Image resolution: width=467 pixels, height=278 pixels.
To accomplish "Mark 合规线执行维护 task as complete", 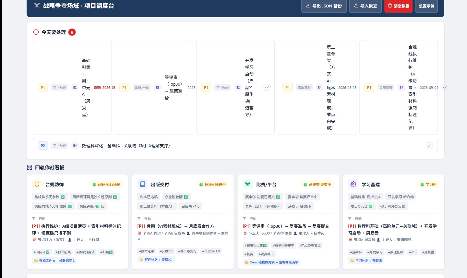I will (x=445, y=87).
